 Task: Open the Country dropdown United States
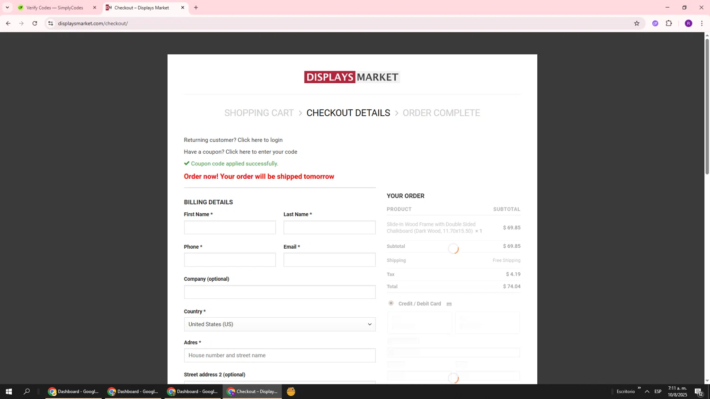click(280, 324)
